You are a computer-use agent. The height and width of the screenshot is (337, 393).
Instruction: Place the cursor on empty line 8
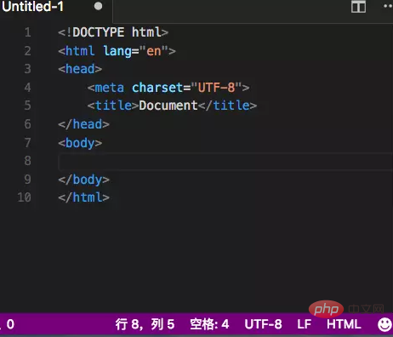(225, 161)
